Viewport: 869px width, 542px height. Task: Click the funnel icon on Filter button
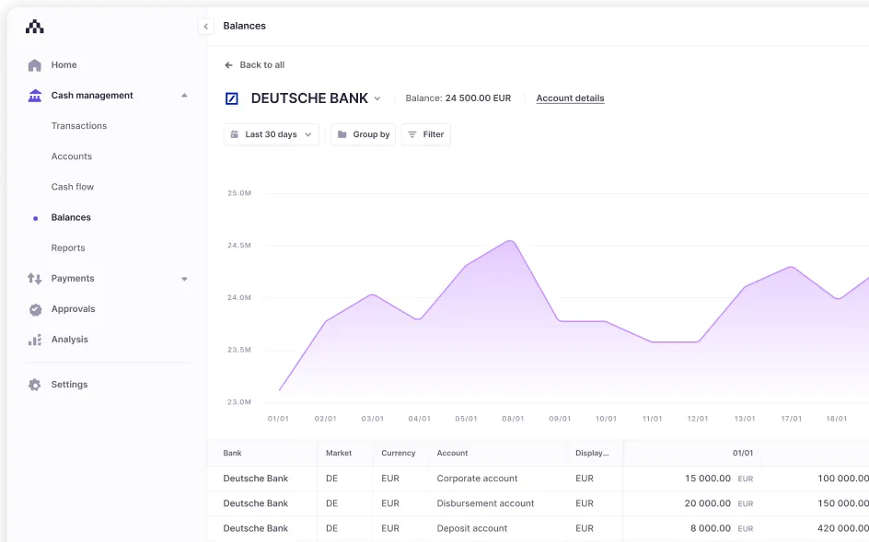[411, 134]
